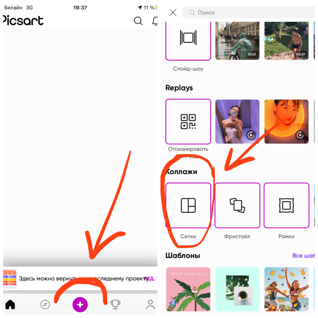Select the Слайд-шоу slideshow tile
Image resolution: width=318 pixels, height=318 pixels.
pos(188,41)
